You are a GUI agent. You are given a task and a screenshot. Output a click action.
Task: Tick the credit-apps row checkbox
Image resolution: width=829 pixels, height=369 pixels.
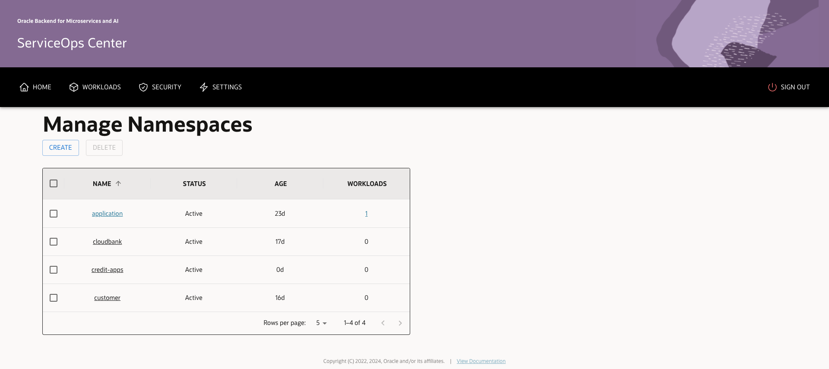tap(54, 270)
